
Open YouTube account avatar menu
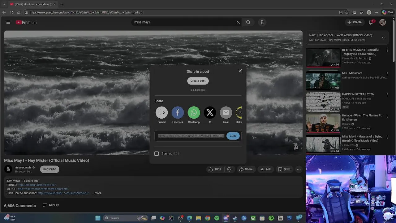[x=383, y=22]
